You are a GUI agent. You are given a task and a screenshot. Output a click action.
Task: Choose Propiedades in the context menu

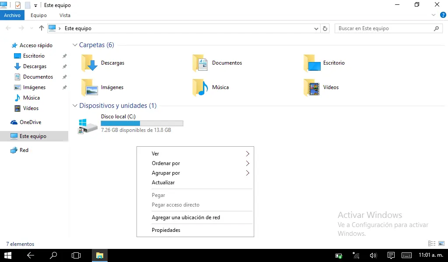[x=196, y=230]
